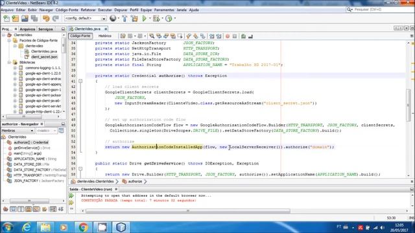Image resolution: width=415 pixels, height=233 pixels.
Task: Select the Código-Fonte editor view
Action: coord(80,36)
